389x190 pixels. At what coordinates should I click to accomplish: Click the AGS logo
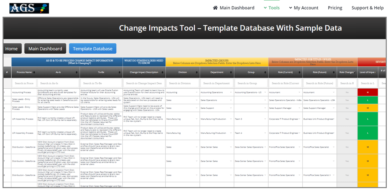29,8
